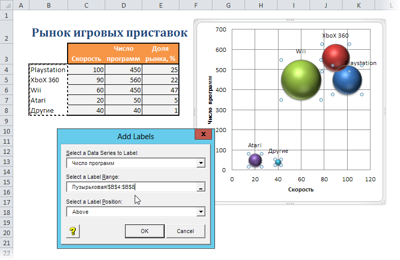Click the table cell containing Wii
The image size is (400, 260).
click(48, 90)
